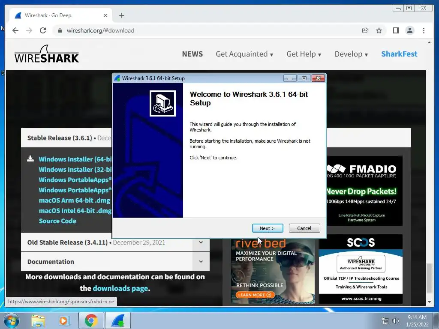Open the downloads page link

point(120,288)
